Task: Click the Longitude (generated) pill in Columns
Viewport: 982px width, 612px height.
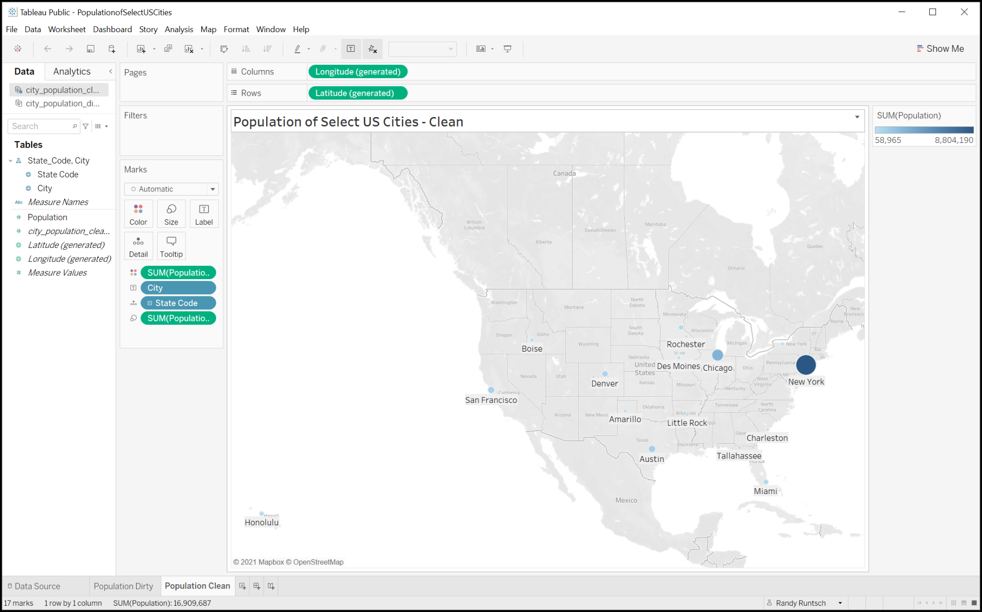Action: pyautogui.click(x=358, y=72)
